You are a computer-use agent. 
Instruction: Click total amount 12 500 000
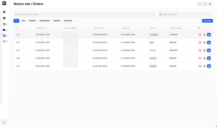point(173,34)
